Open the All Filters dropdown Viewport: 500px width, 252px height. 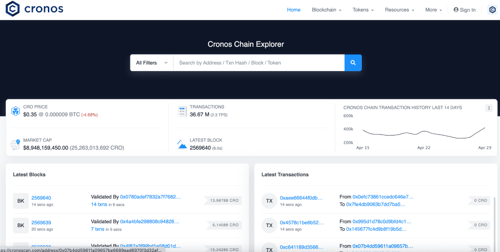151,63
